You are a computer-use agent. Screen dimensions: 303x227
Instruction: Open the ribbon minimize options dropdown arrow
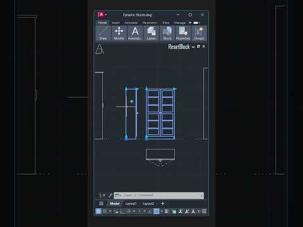coord(199,23)
